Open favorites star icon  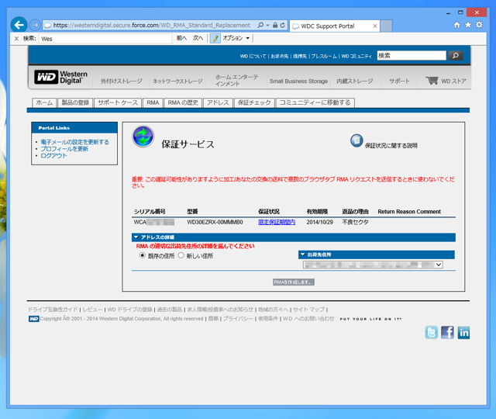point(468,25)
